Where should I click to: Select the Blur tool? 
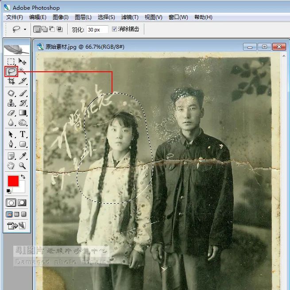[x=11, y=123]
